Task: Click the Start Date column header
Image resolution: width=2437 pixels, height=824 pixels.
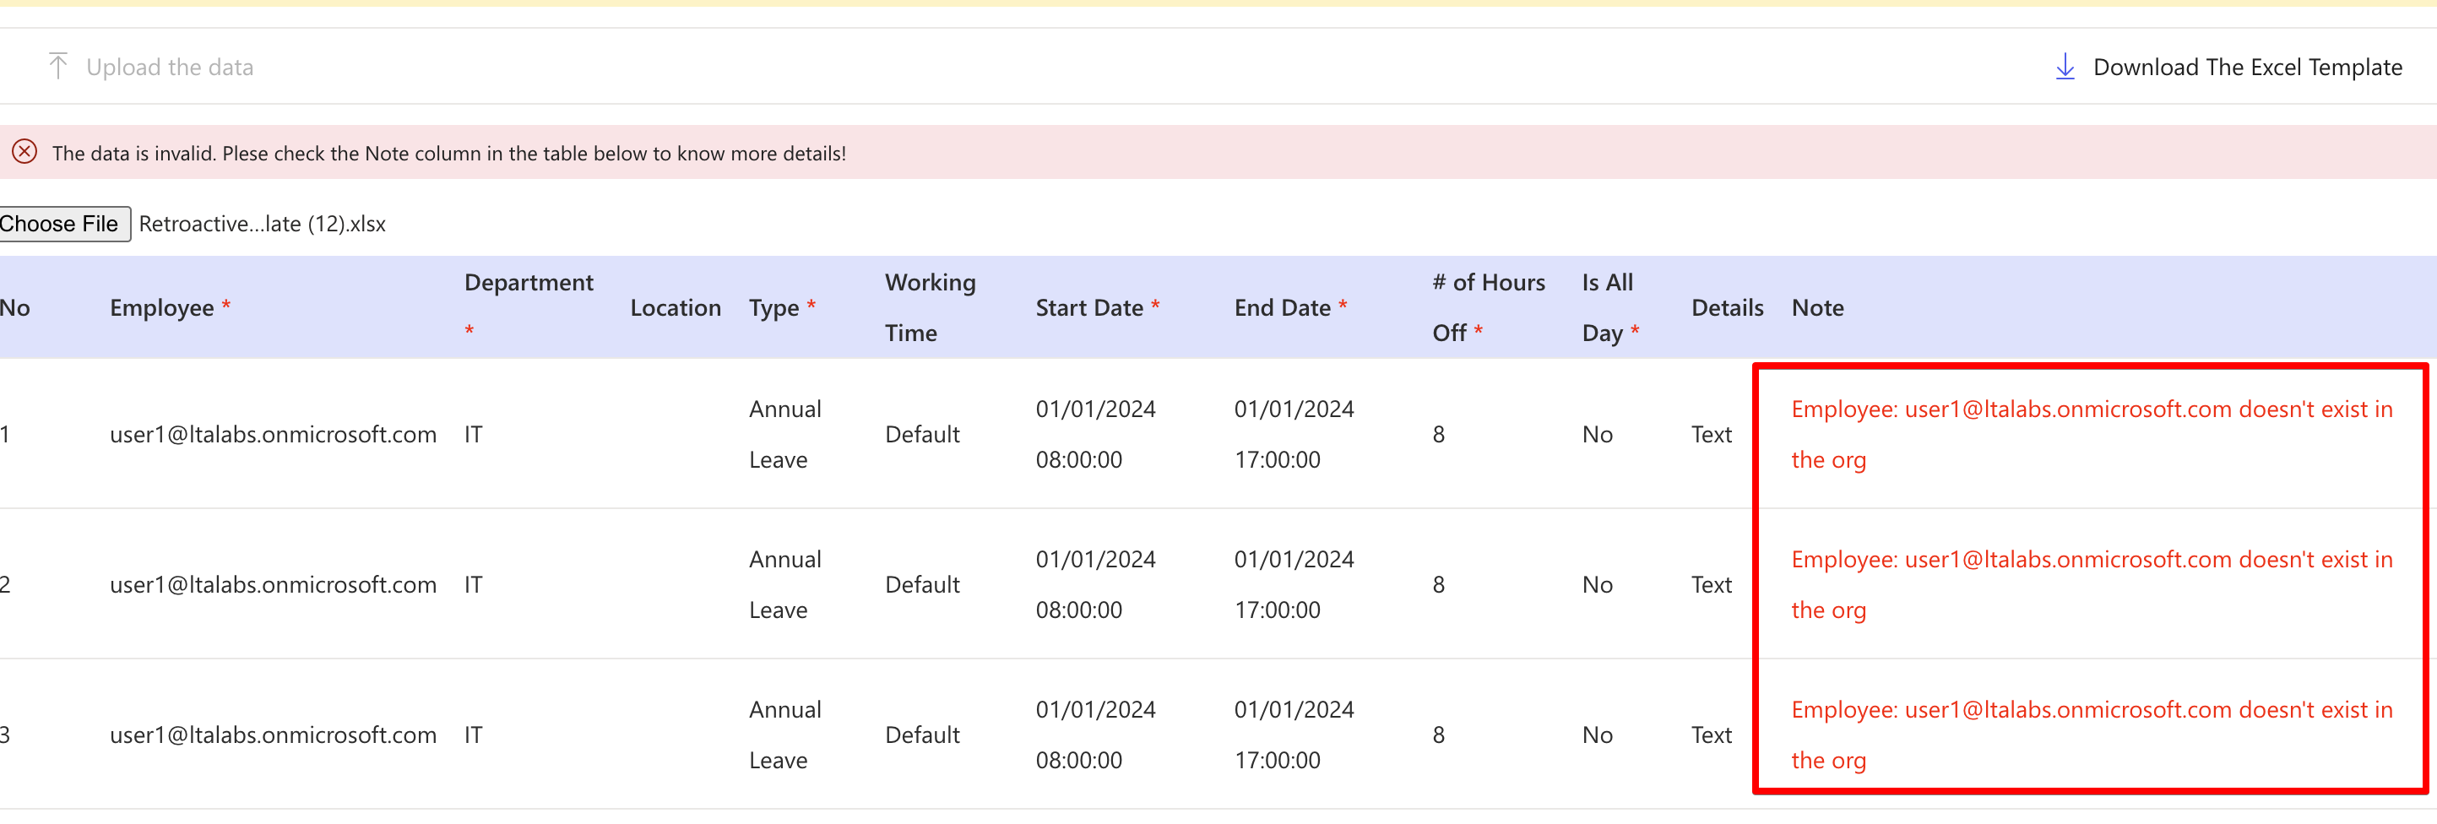Action: coord(1089,307)
